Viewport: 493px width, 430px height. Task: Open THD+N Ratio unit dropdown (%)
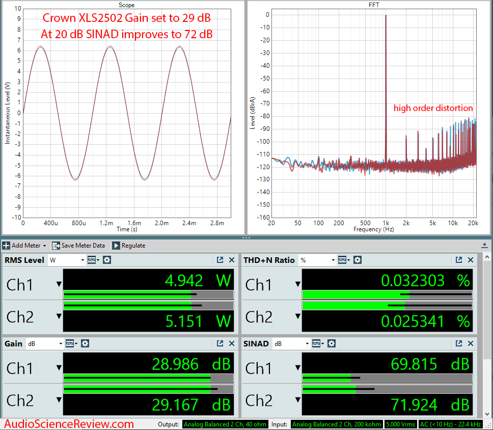317,260
